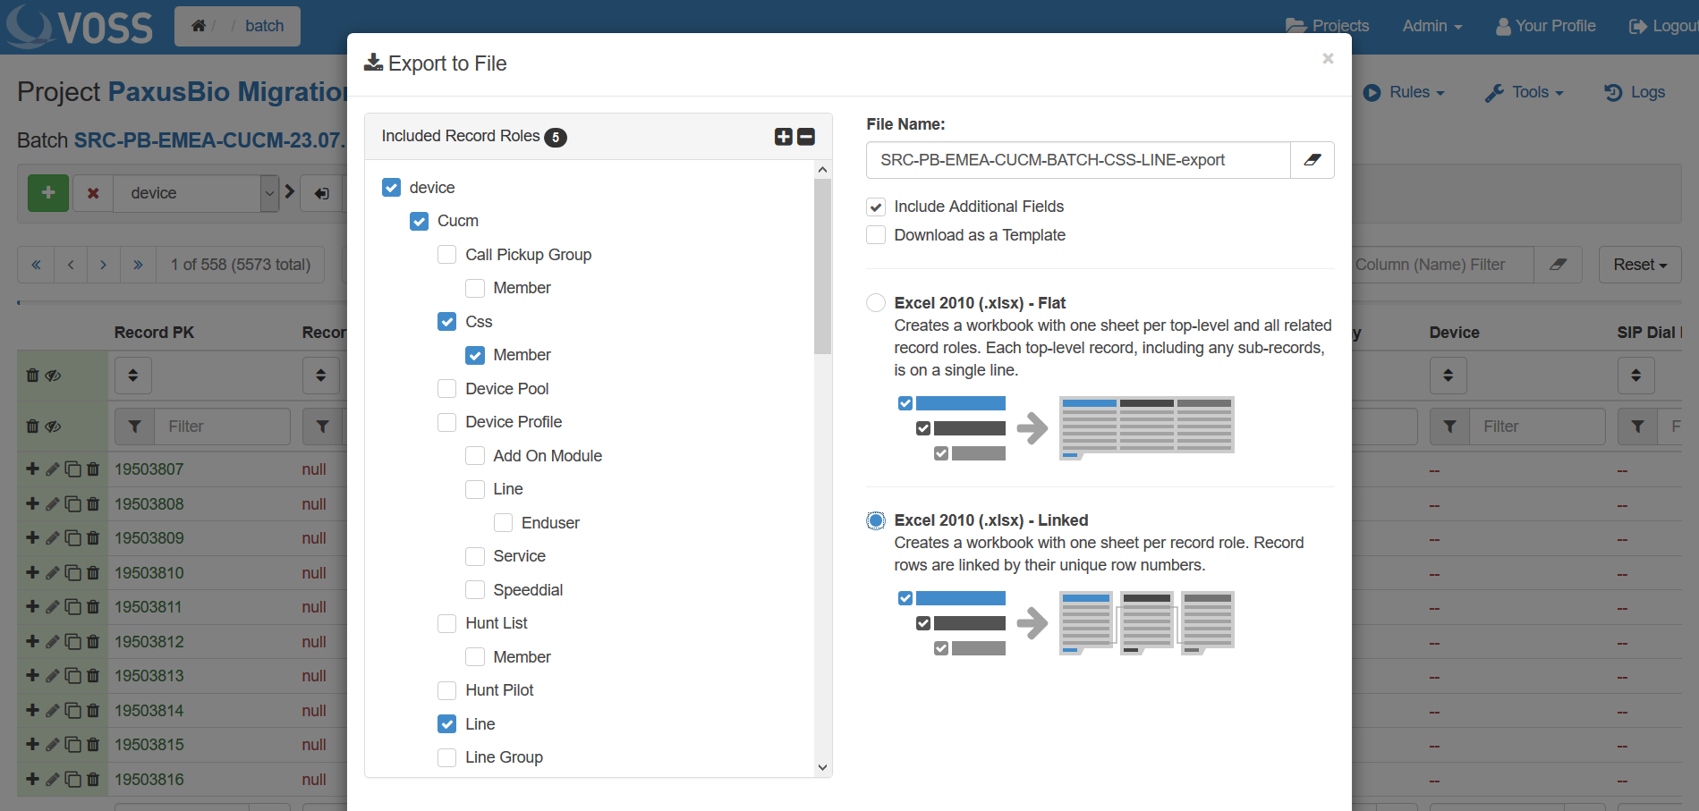
Task: Clear the file name with eraser icon
Action: [x=1312, y=160]
